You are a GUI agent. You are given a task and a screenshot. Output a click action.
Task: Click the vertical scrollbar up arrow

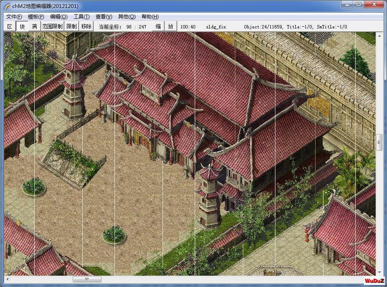click(x=379, y=36)
